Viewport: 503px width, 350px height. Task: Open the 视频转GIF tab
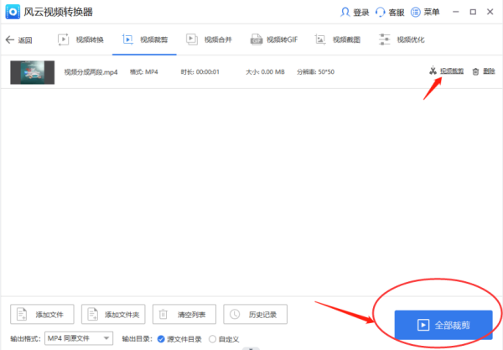(x=274, y=39)
